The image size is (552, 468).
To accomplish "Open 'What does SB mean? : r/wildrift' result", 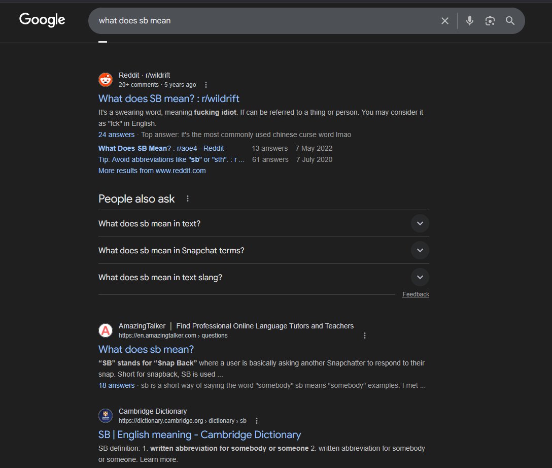I will pos(168,98).
